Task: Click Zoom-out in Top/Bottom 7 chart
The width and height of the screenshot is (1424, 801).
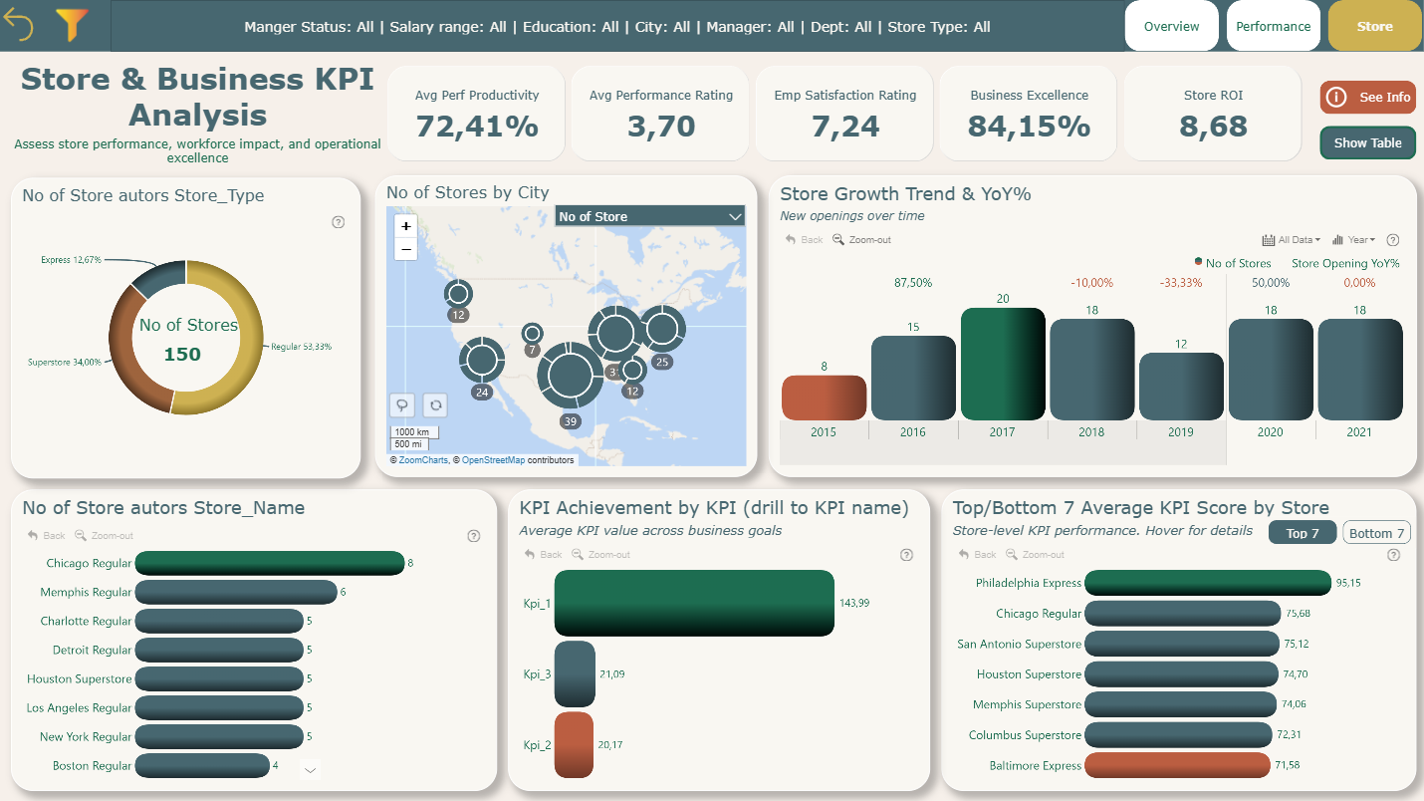Action: coord(1035,555)
